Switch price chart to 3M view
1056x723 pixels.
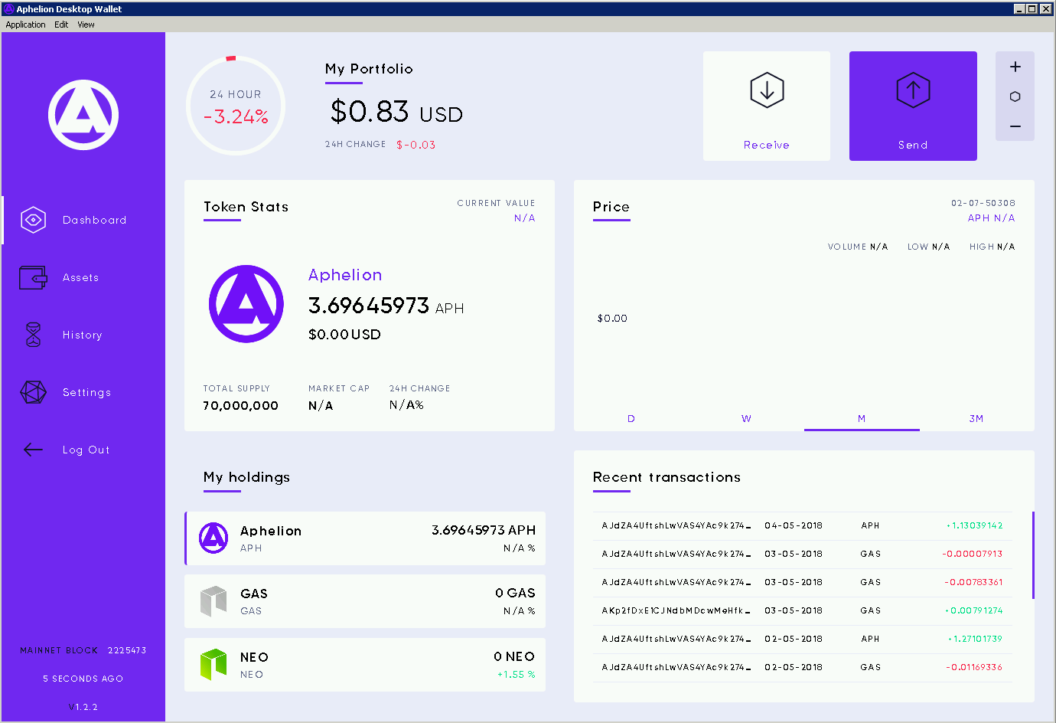coord(976,419)
